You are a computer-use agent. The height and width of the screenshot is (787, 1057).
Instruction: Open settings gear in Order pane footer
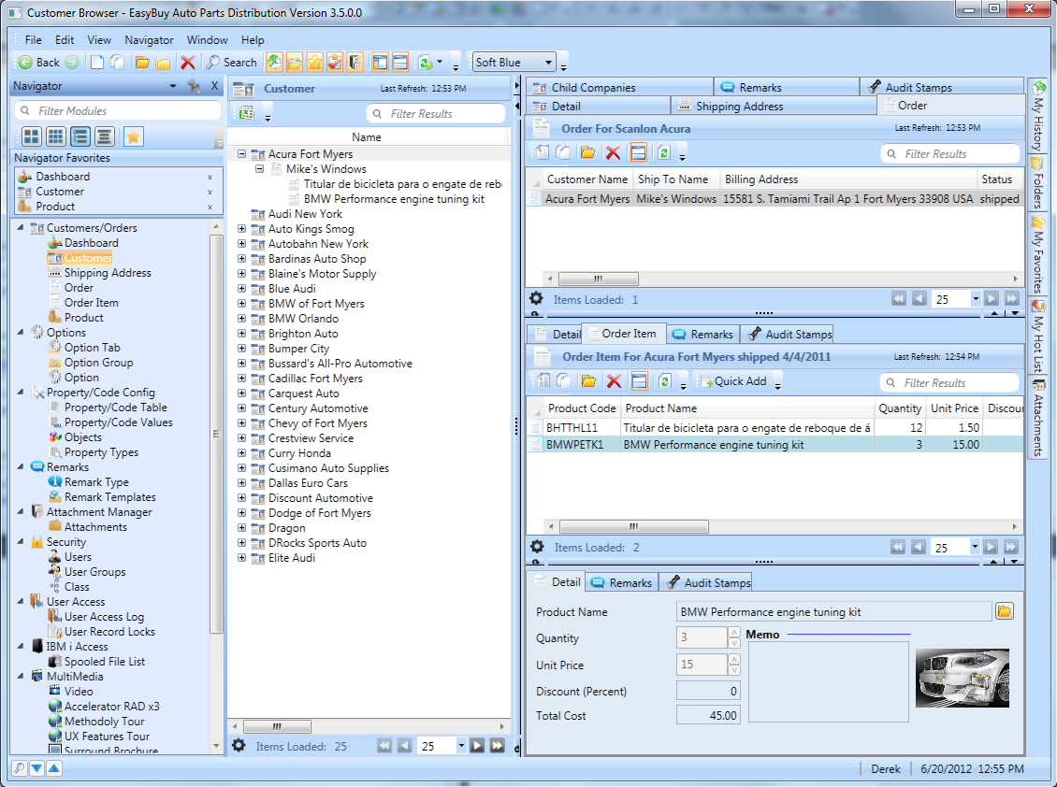point(536,298)
